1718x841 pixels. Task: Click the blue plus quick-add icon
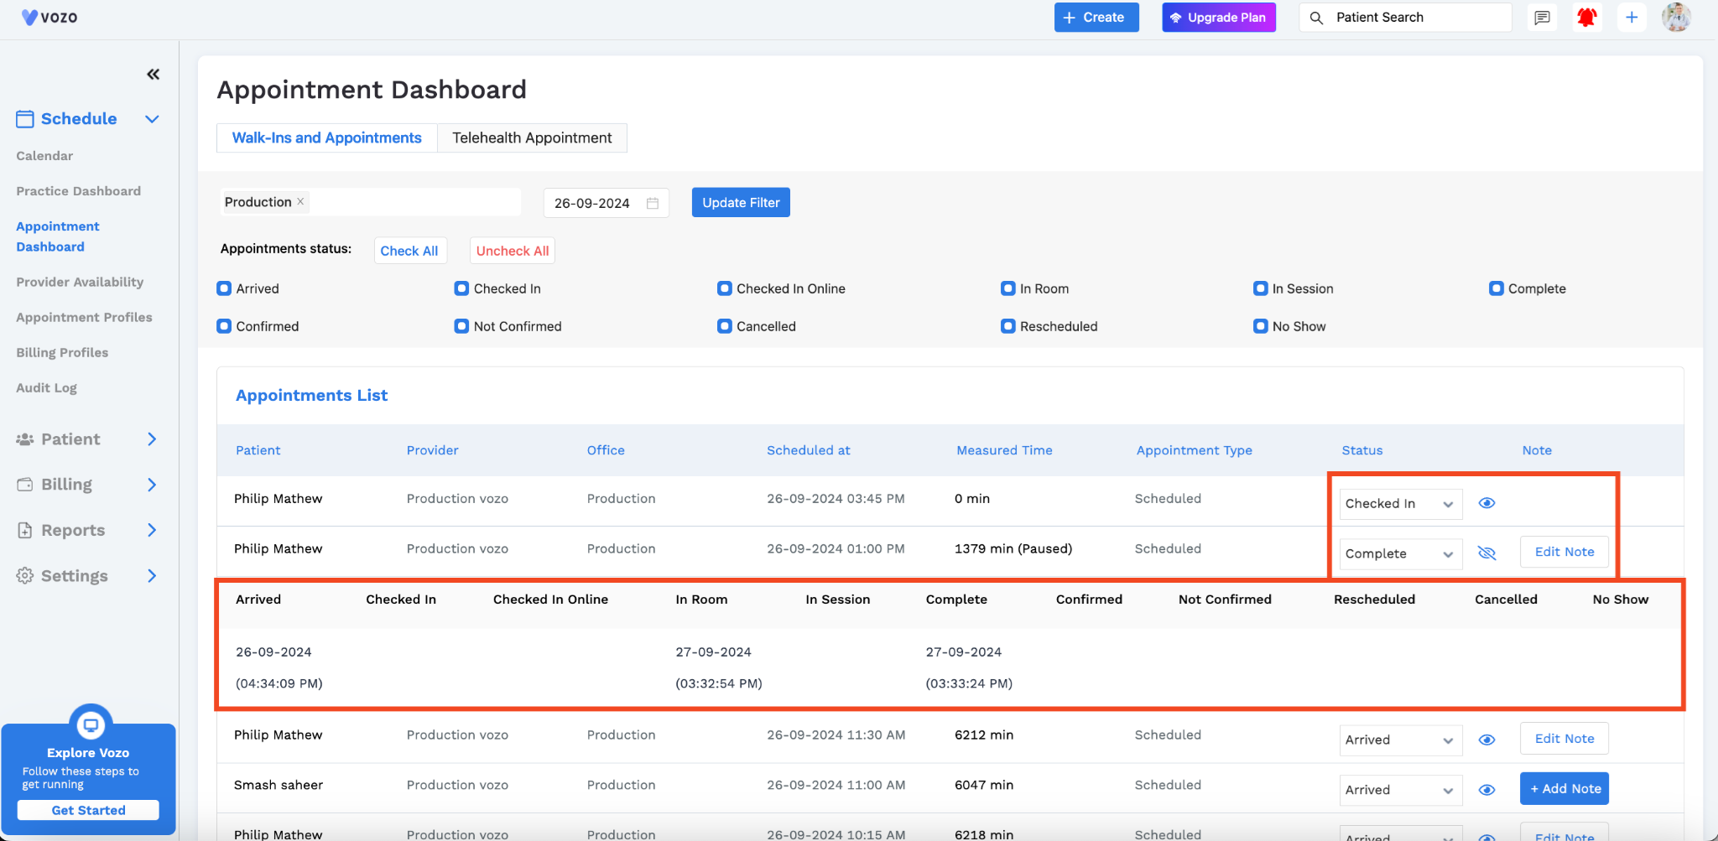pyautogui.click(x=1632, y=18)
